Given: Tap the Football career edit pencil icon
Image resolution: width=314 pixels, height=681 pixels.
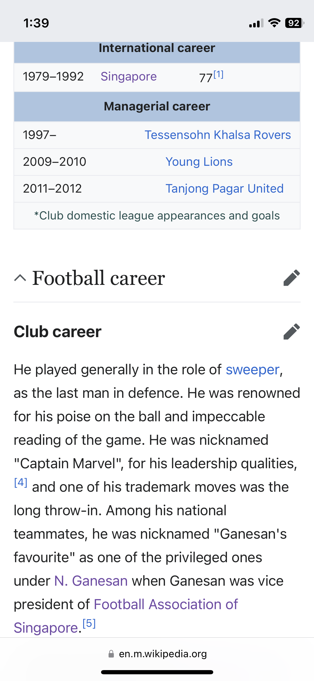Looking at the screenshot, I should (x=292, y=278).
